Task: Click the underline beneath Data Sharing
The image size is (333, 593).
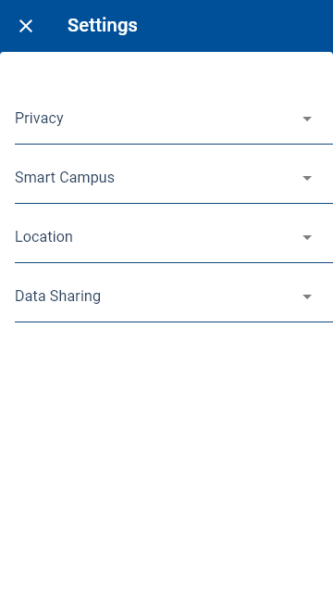Action: pyautogui.click(x=174, y=322)
